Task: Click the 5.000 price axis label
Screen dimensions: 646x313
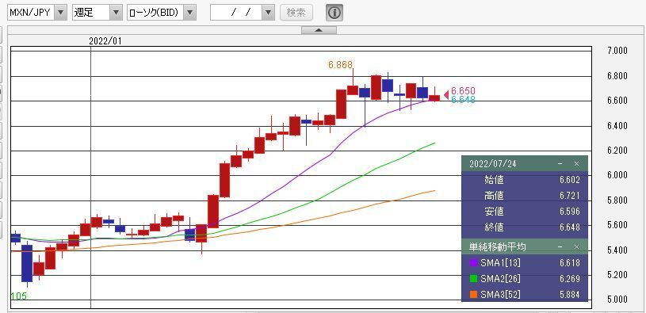Action: pos(617,299)
